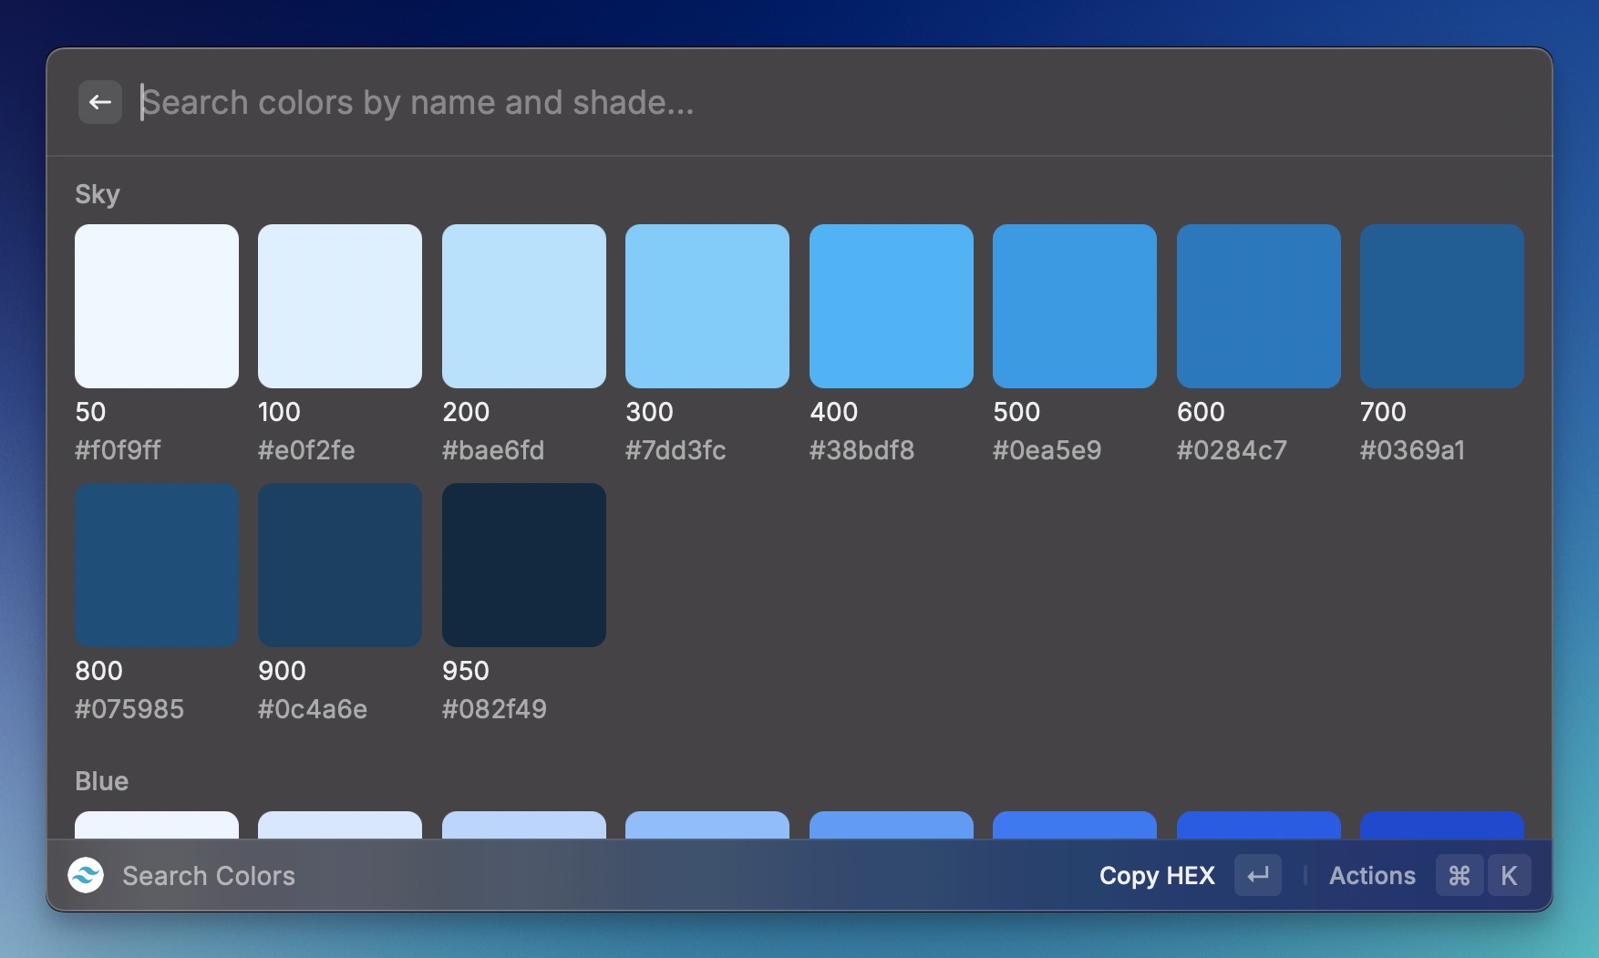Click the darkest Sky 950 swatch
This screenshot has width=1599, height=958.
point(524,565)
